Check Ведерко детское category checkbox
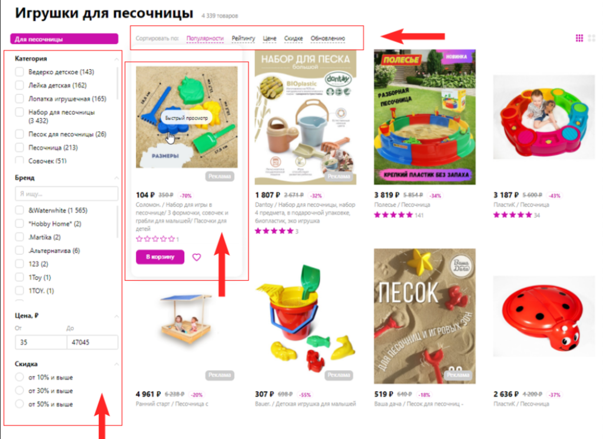The width and height of the screenshot is (603, 439). (x=19, y=72)
